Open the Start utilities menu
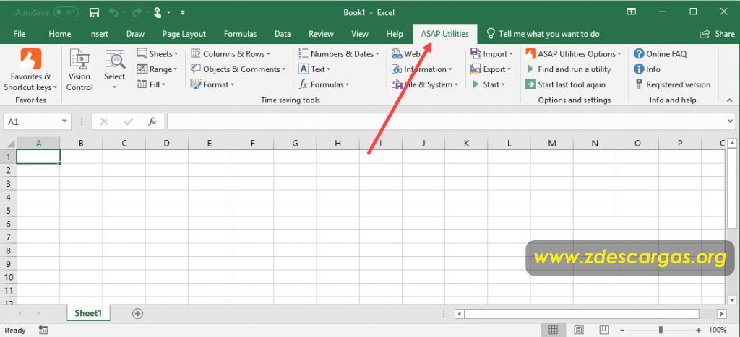The width and height of the screenshot is (740, 337). [x=488, y=84]
